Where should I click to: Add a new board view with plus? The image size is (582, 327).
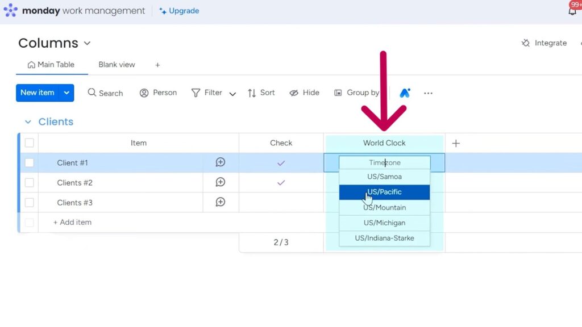[157, 65]
